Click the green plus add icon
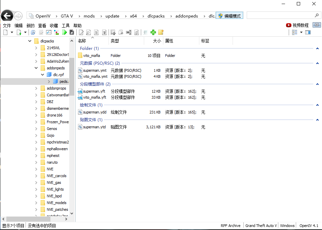This screenshot has width=322, height=230. coord(153,32)
